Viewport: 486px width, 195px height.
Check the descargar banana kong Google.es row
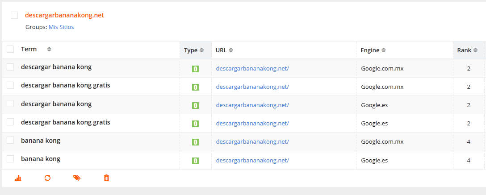[x=10, y=104]
